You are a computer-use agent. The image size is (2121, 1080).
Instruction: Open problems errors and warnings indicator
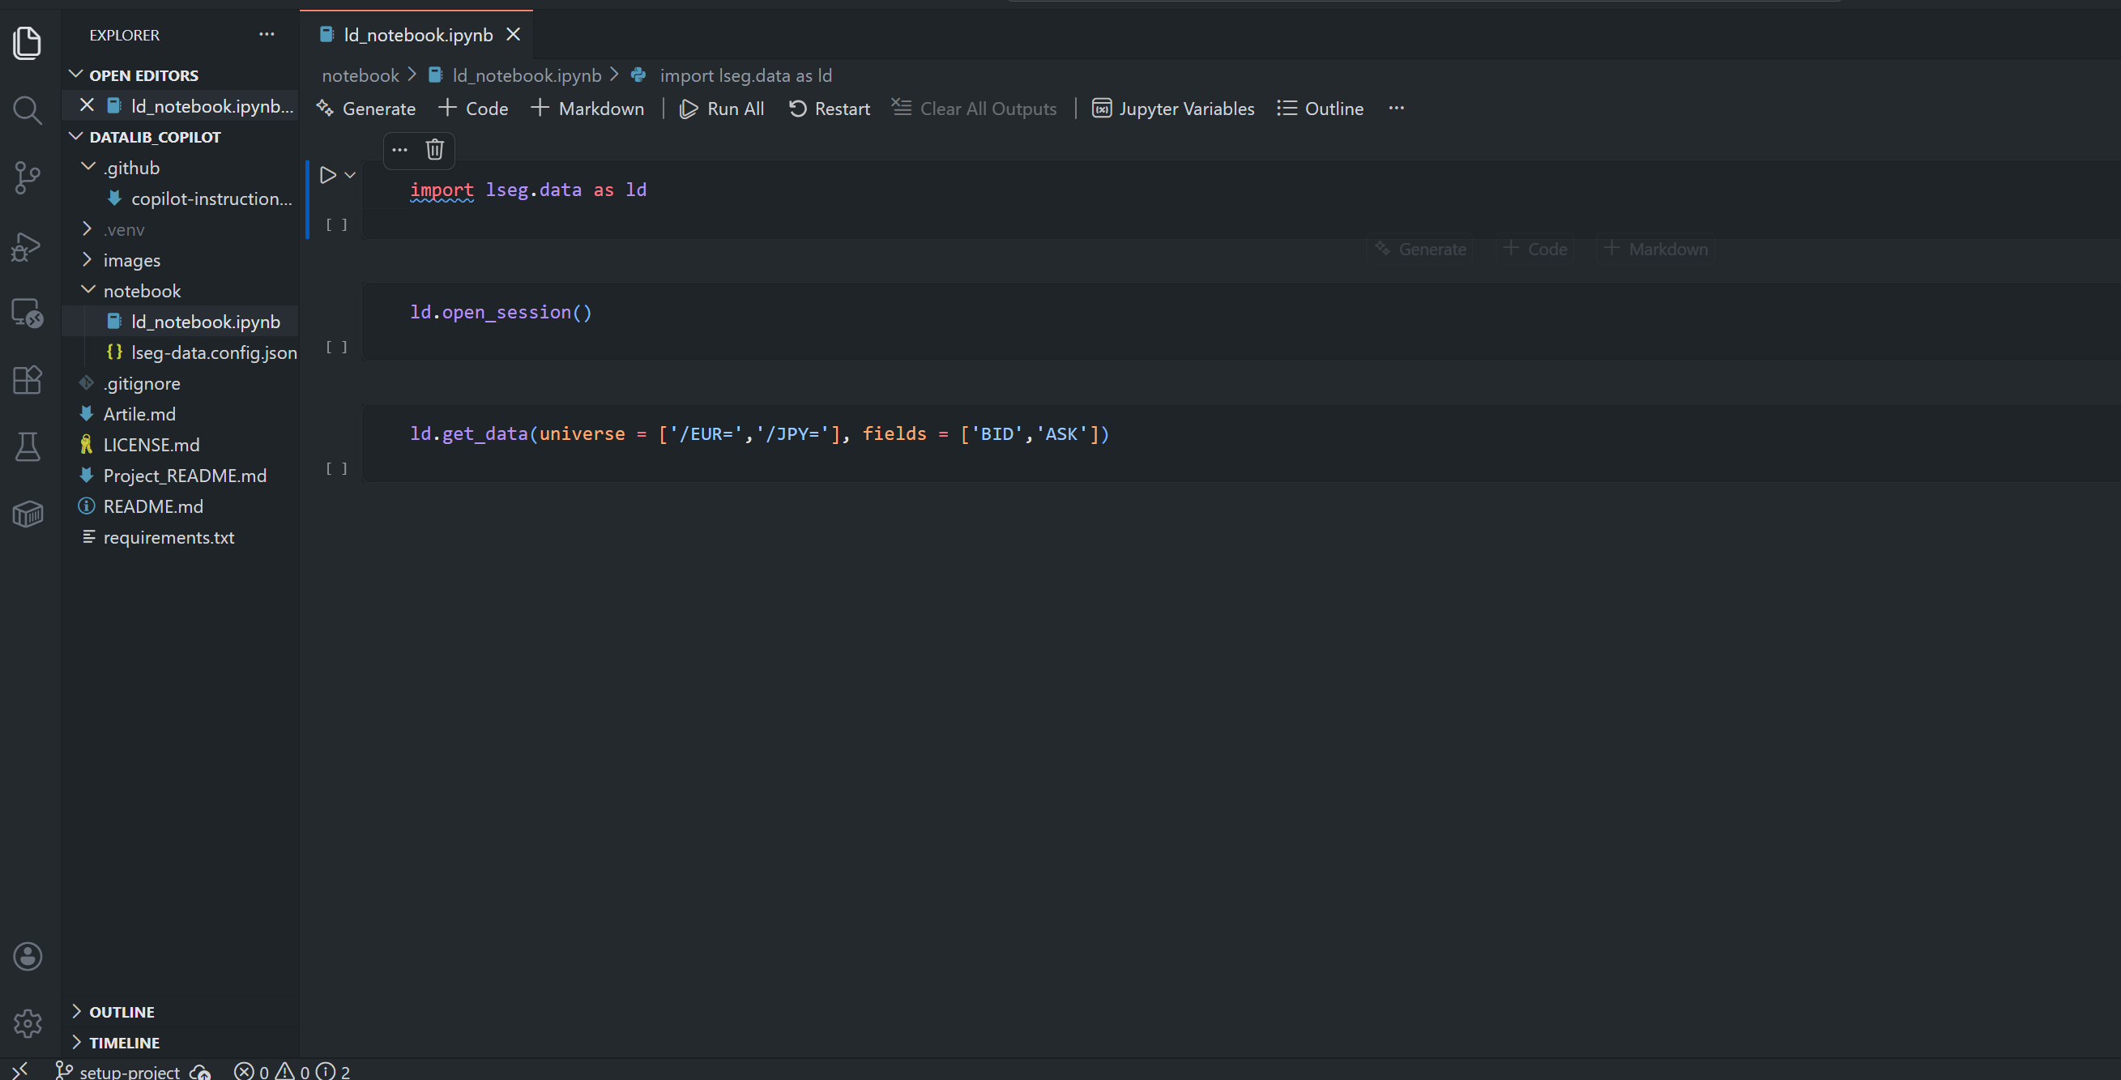tap(292, 1071)
